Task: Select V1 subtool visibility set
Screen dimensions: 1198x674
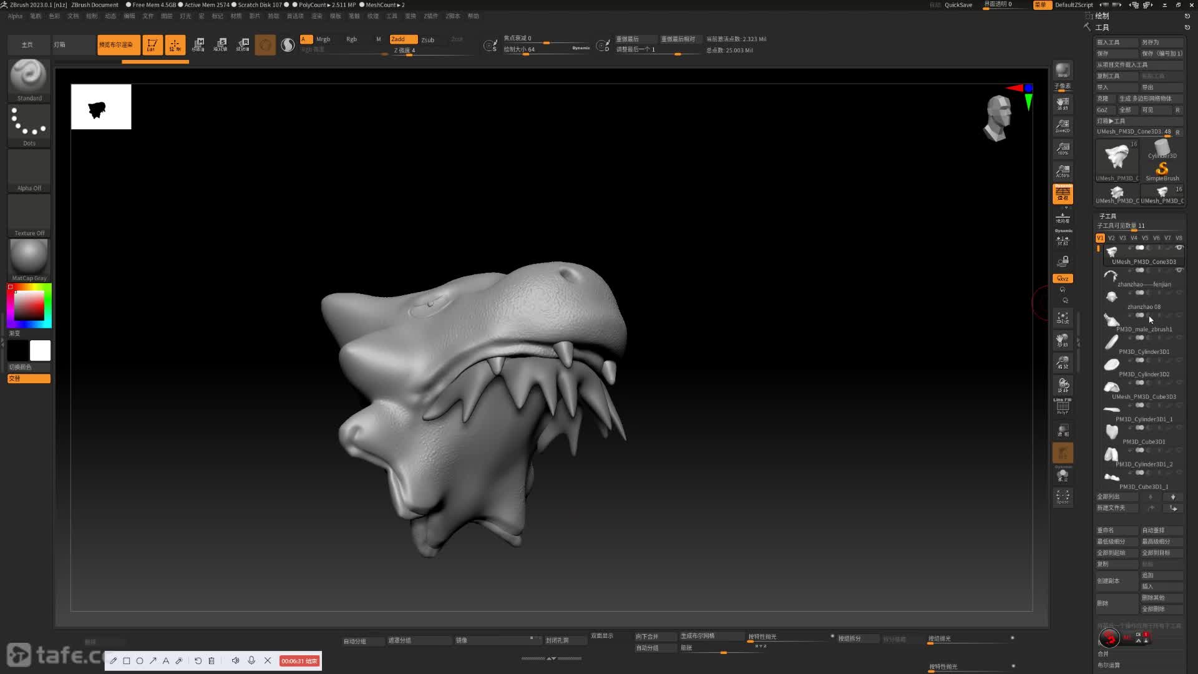Action: point(1100,238)
